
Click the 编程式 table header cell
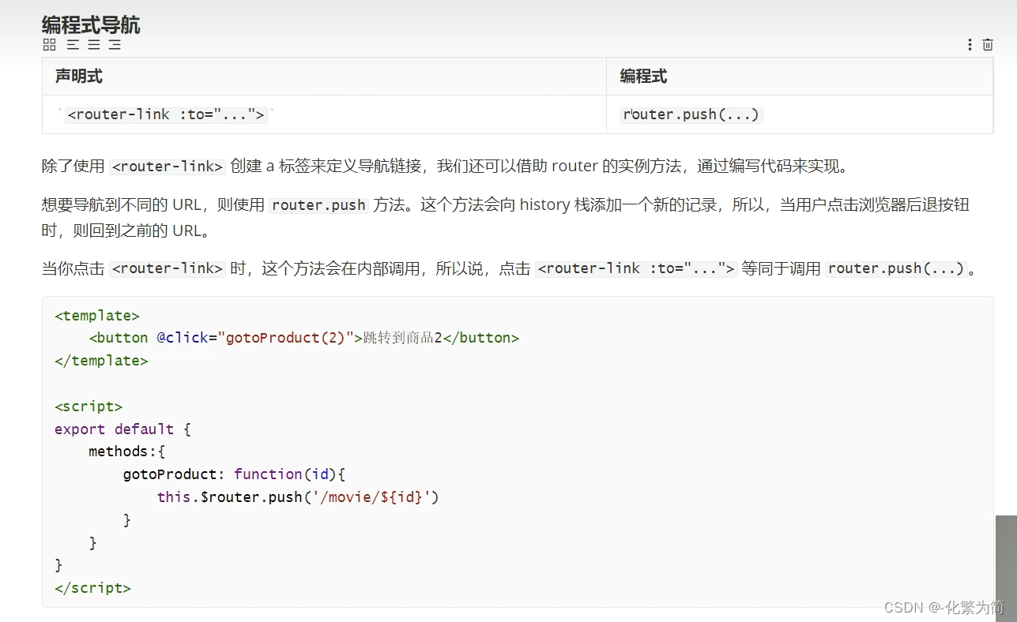point(800,77)
